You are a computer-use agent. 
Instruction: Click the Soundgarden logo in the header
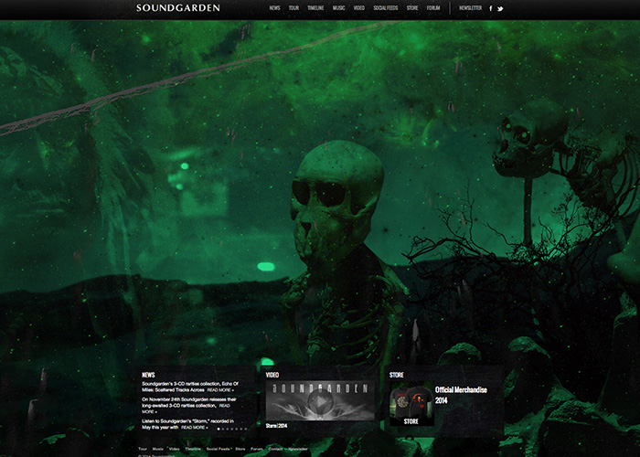point(178,7)
